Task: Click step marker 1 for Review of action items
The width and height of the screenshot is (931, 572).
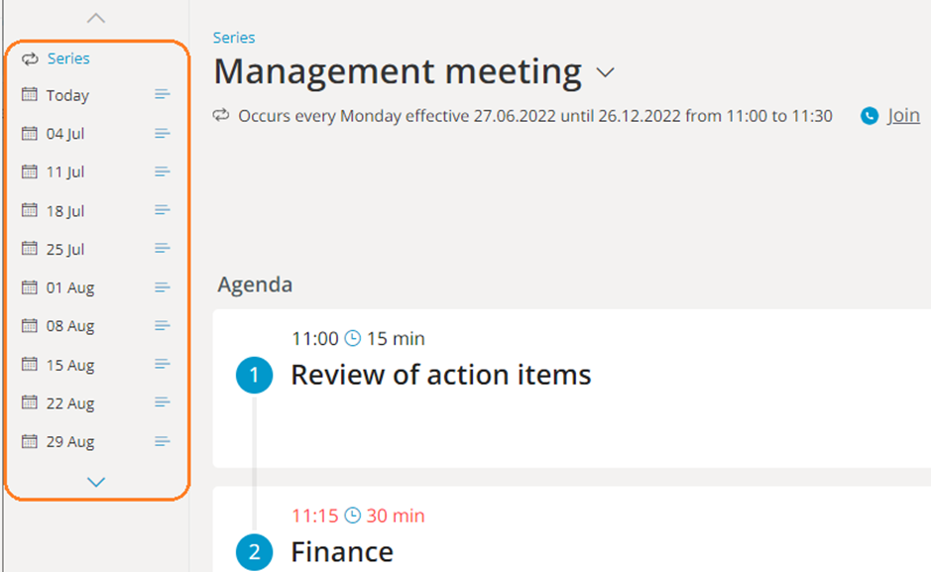Action: [x=255, y=375]
